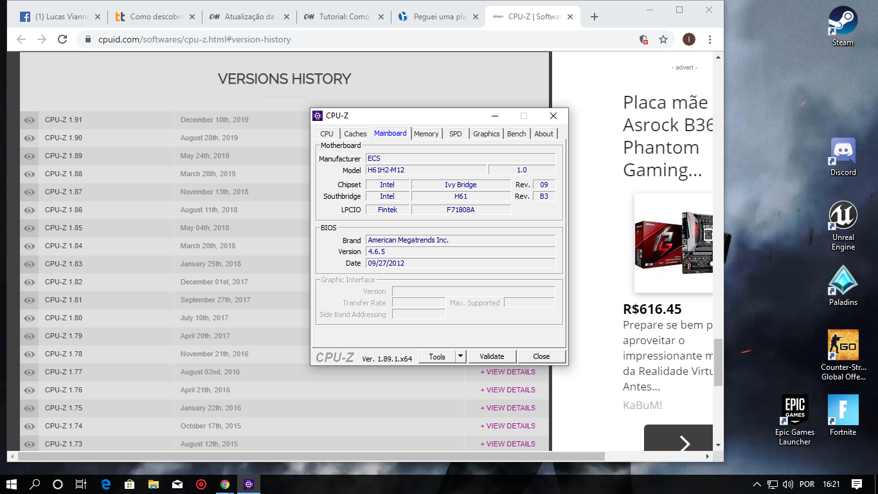Open Mail app from taskbar

point(177,484)
